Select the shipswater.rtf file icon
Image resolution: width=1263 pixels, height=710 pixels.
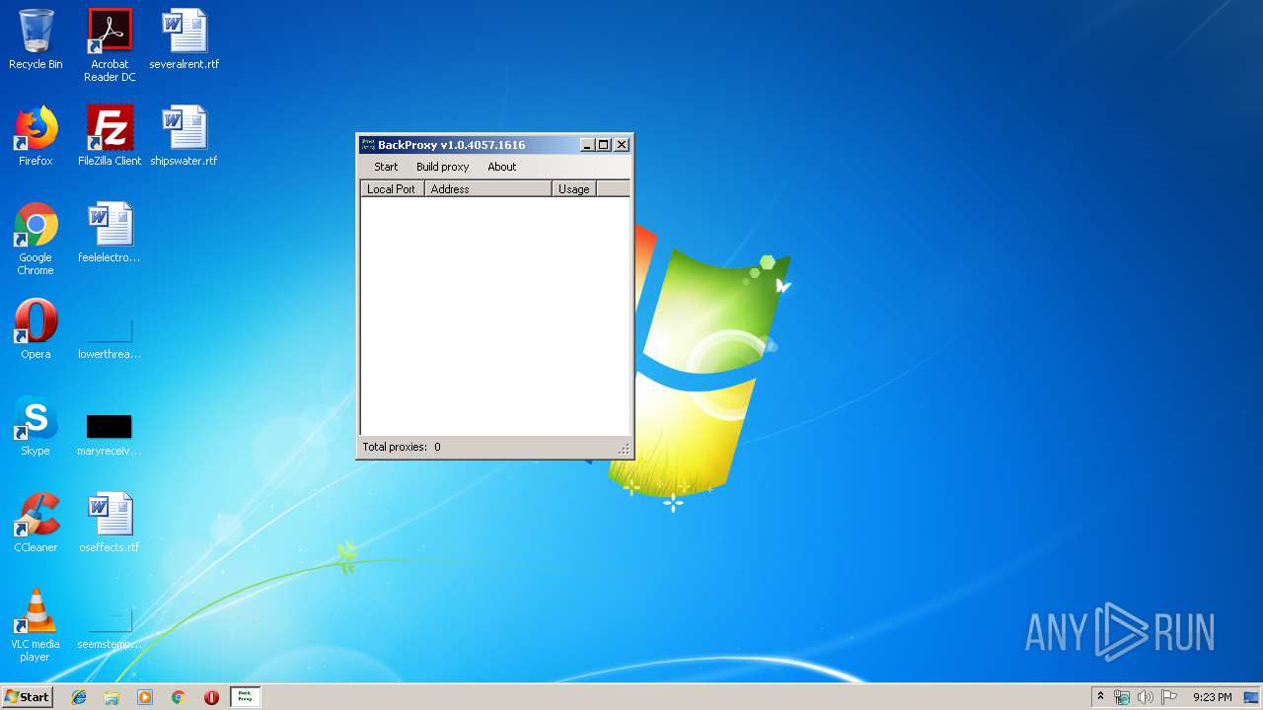pos(185,136)
